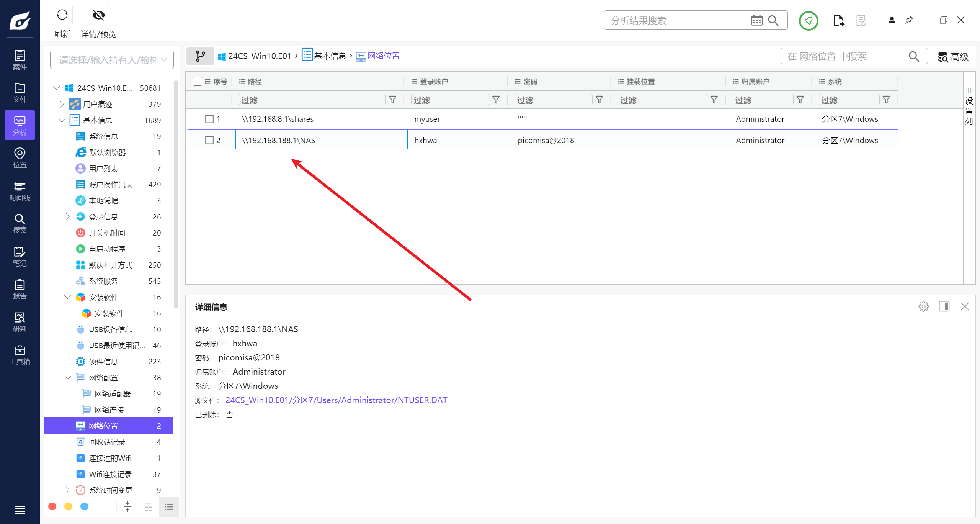Click the calendar icon in search box
The image size is (980, 524).
point(756,20)
